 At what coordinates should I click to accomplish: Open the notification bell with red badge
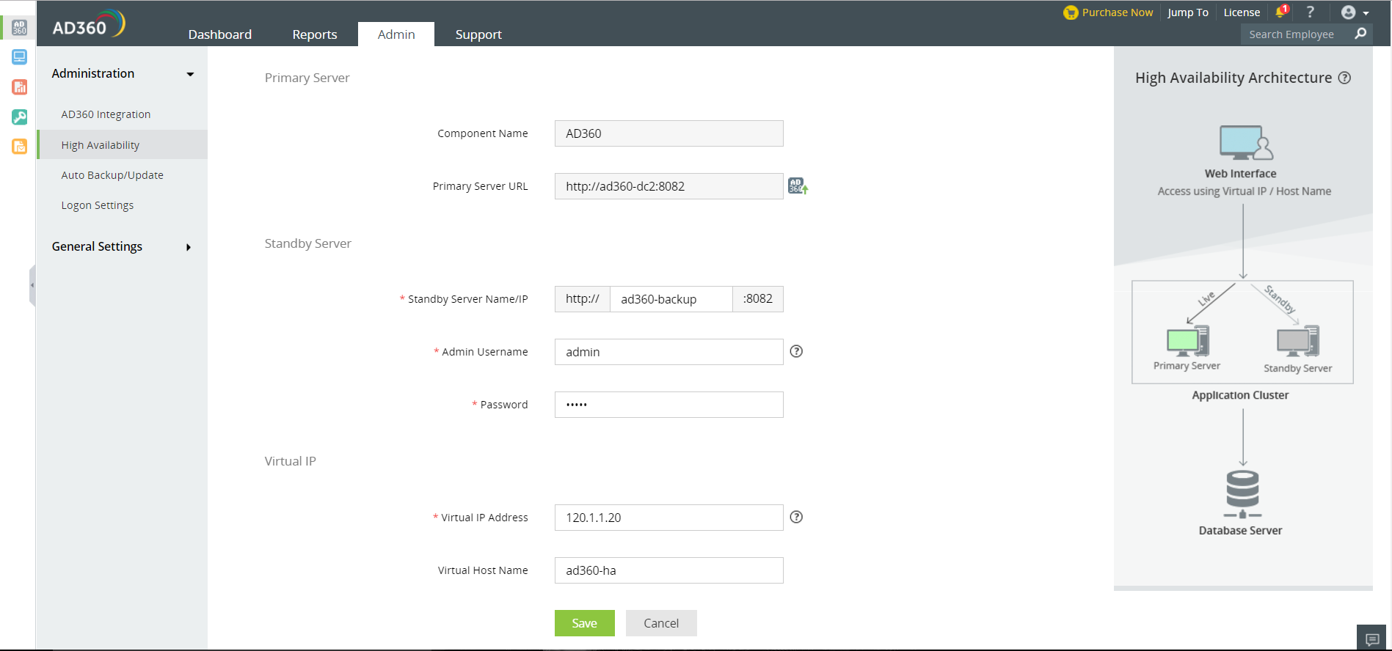point(1282,12)
